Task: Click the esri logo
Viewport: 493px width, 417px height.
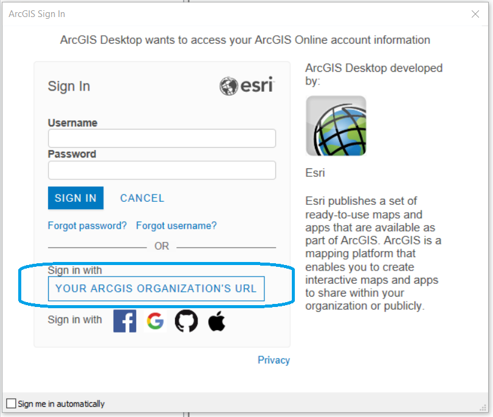Action: click(x=246, y=86)
